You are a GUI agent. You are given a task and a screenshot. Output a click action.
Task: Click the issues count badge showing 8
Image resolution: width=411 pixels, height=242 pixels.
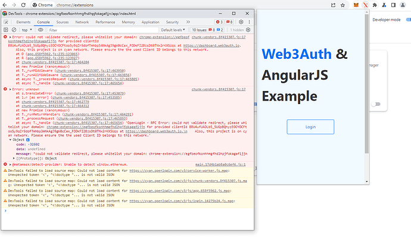click(x=229, y=22)
